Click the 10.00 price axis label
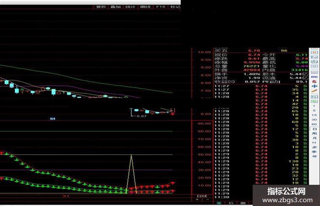Image resolution: width=320 pixels, height=206 pixels. click(x=204, y=52)
